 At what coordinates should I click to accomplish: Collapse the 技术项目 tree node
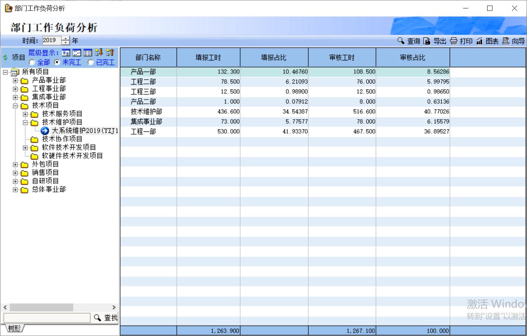tap(15, 106)
